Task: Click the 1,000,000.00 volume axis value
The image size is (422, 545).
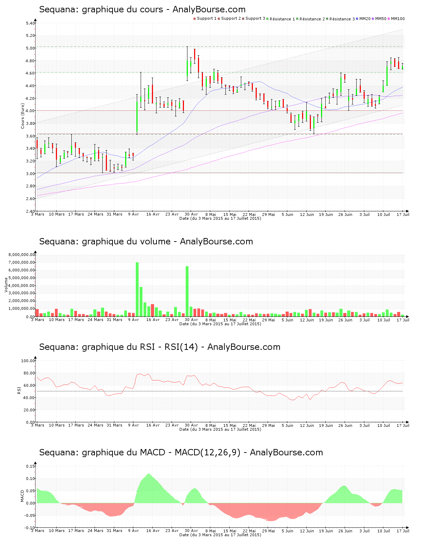Action: pos(22,309)
